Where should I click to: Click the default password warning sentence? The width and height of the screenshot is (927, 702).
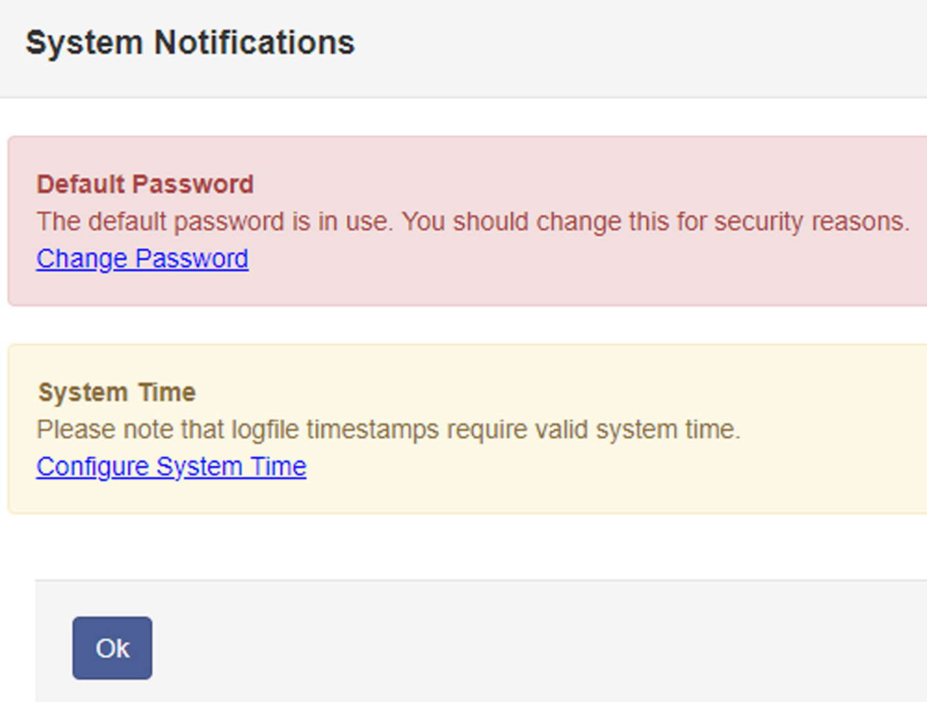472,222
